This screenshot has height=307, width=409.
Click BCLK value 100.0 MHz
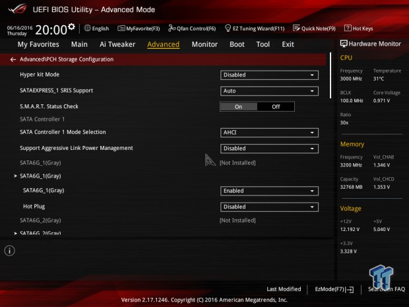352,100
